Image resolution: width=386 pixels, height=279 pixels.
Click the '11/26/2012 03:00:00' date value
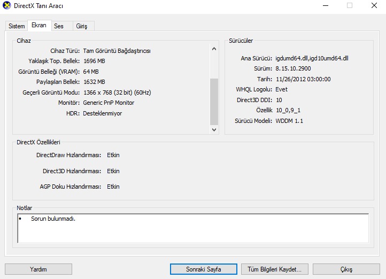303,79
